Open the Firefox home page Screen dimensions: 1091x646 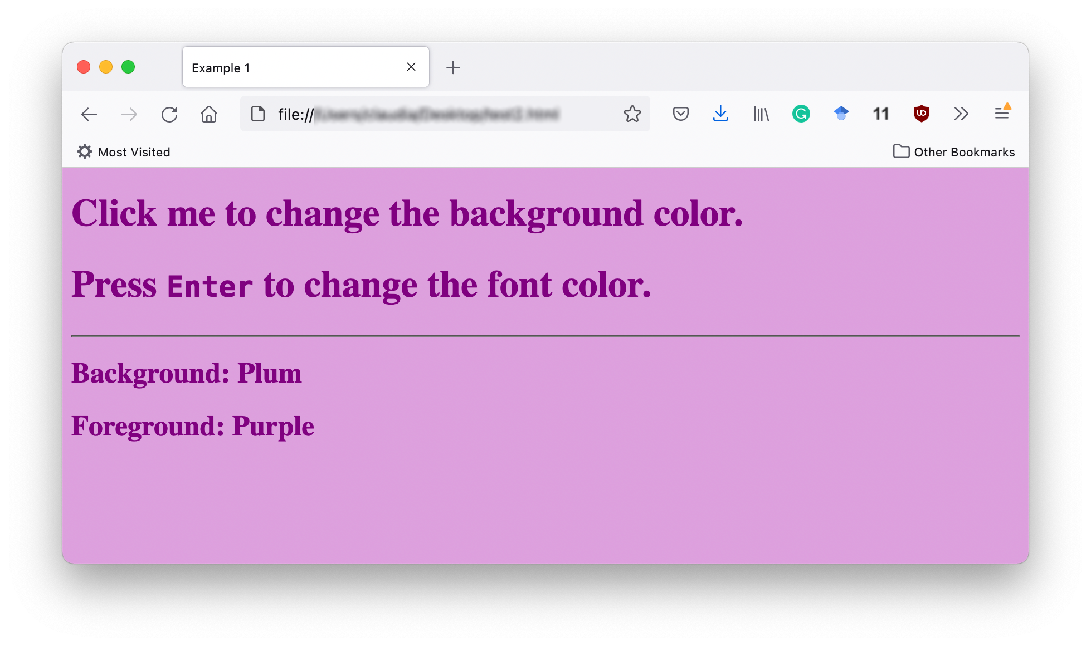(209, 114)
